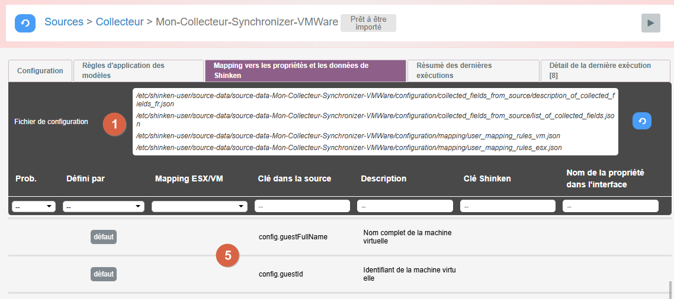Open Détail de la dernière exécution tab
The width and height of the screenshot is (674, 299).
[604, 71]
